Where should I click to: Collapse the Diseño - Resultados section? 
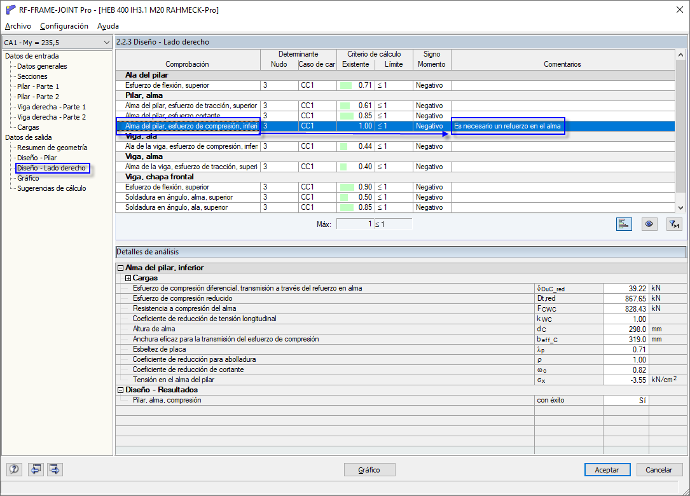pyautogui.click(x=121, y=390)
